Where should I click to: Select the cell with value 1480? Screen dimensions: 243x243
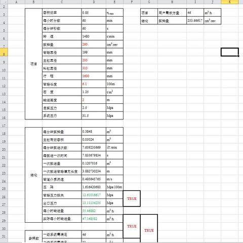(94, 36)
